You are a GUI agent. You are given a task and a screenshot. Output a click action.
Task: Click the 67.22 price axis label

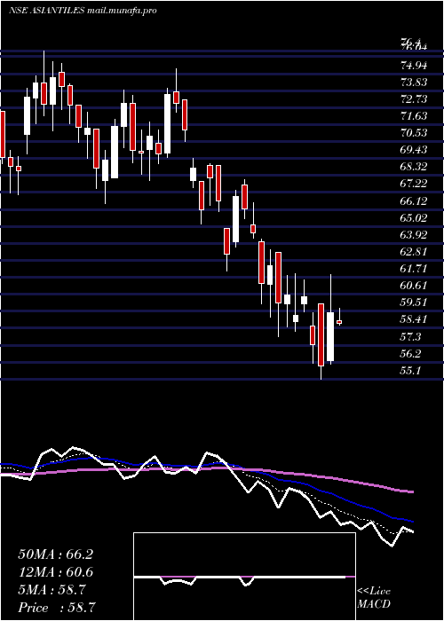(x=414, y=184)
